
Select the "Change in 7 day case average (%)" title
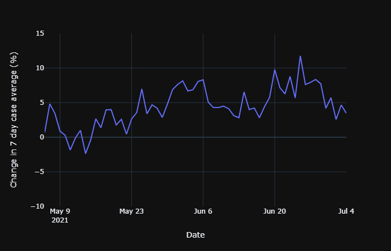[15, 120]
